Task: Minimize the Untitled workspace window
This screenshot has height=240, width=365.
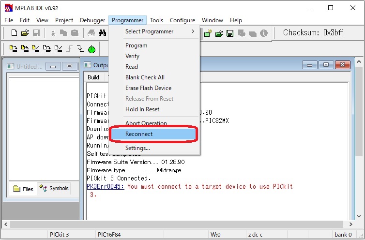Action: pos(53,66)
